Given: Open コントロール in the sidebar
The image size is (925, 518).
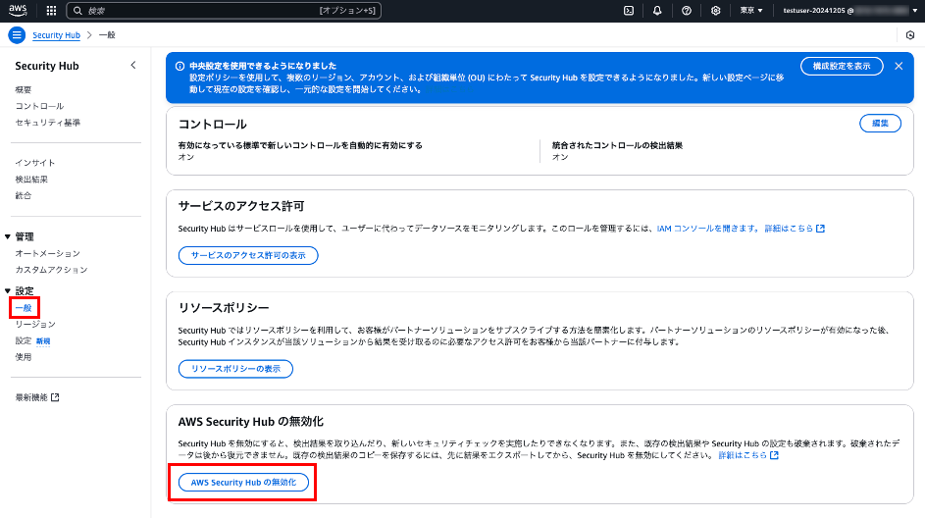Looking at the screenshot, I should point(39,106).
